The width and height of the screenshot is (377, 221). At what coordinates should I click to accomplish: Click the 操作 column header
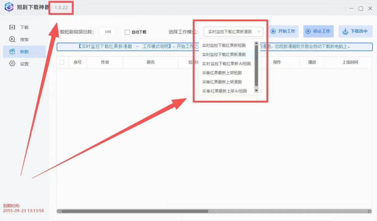click(x=277, y=62)
